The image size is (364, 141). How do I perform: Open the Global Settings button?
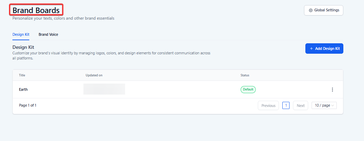[323, 10]
